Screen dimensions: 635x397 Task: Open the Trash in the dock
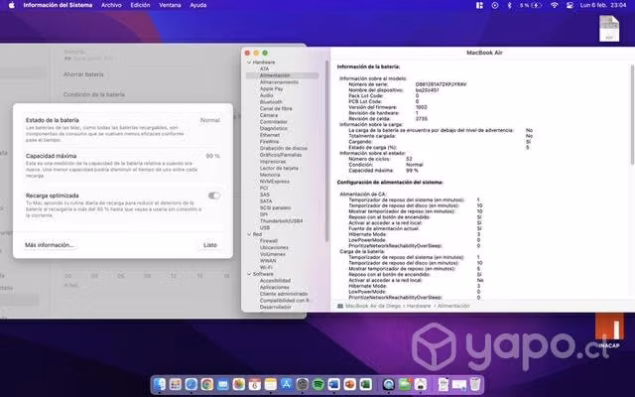(475, 384)
